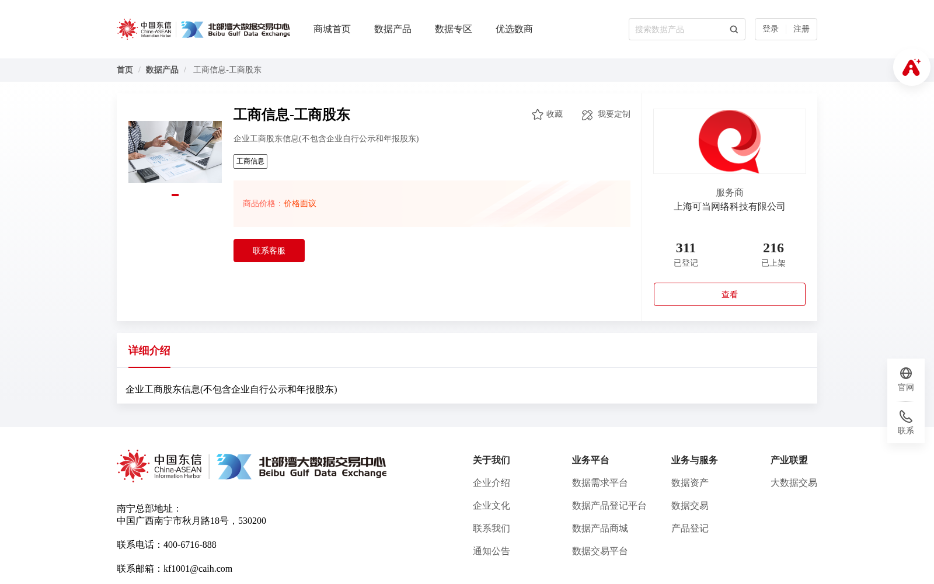Click footer heading 关于我们
934x584 pixels.
(x=492, y=460)
